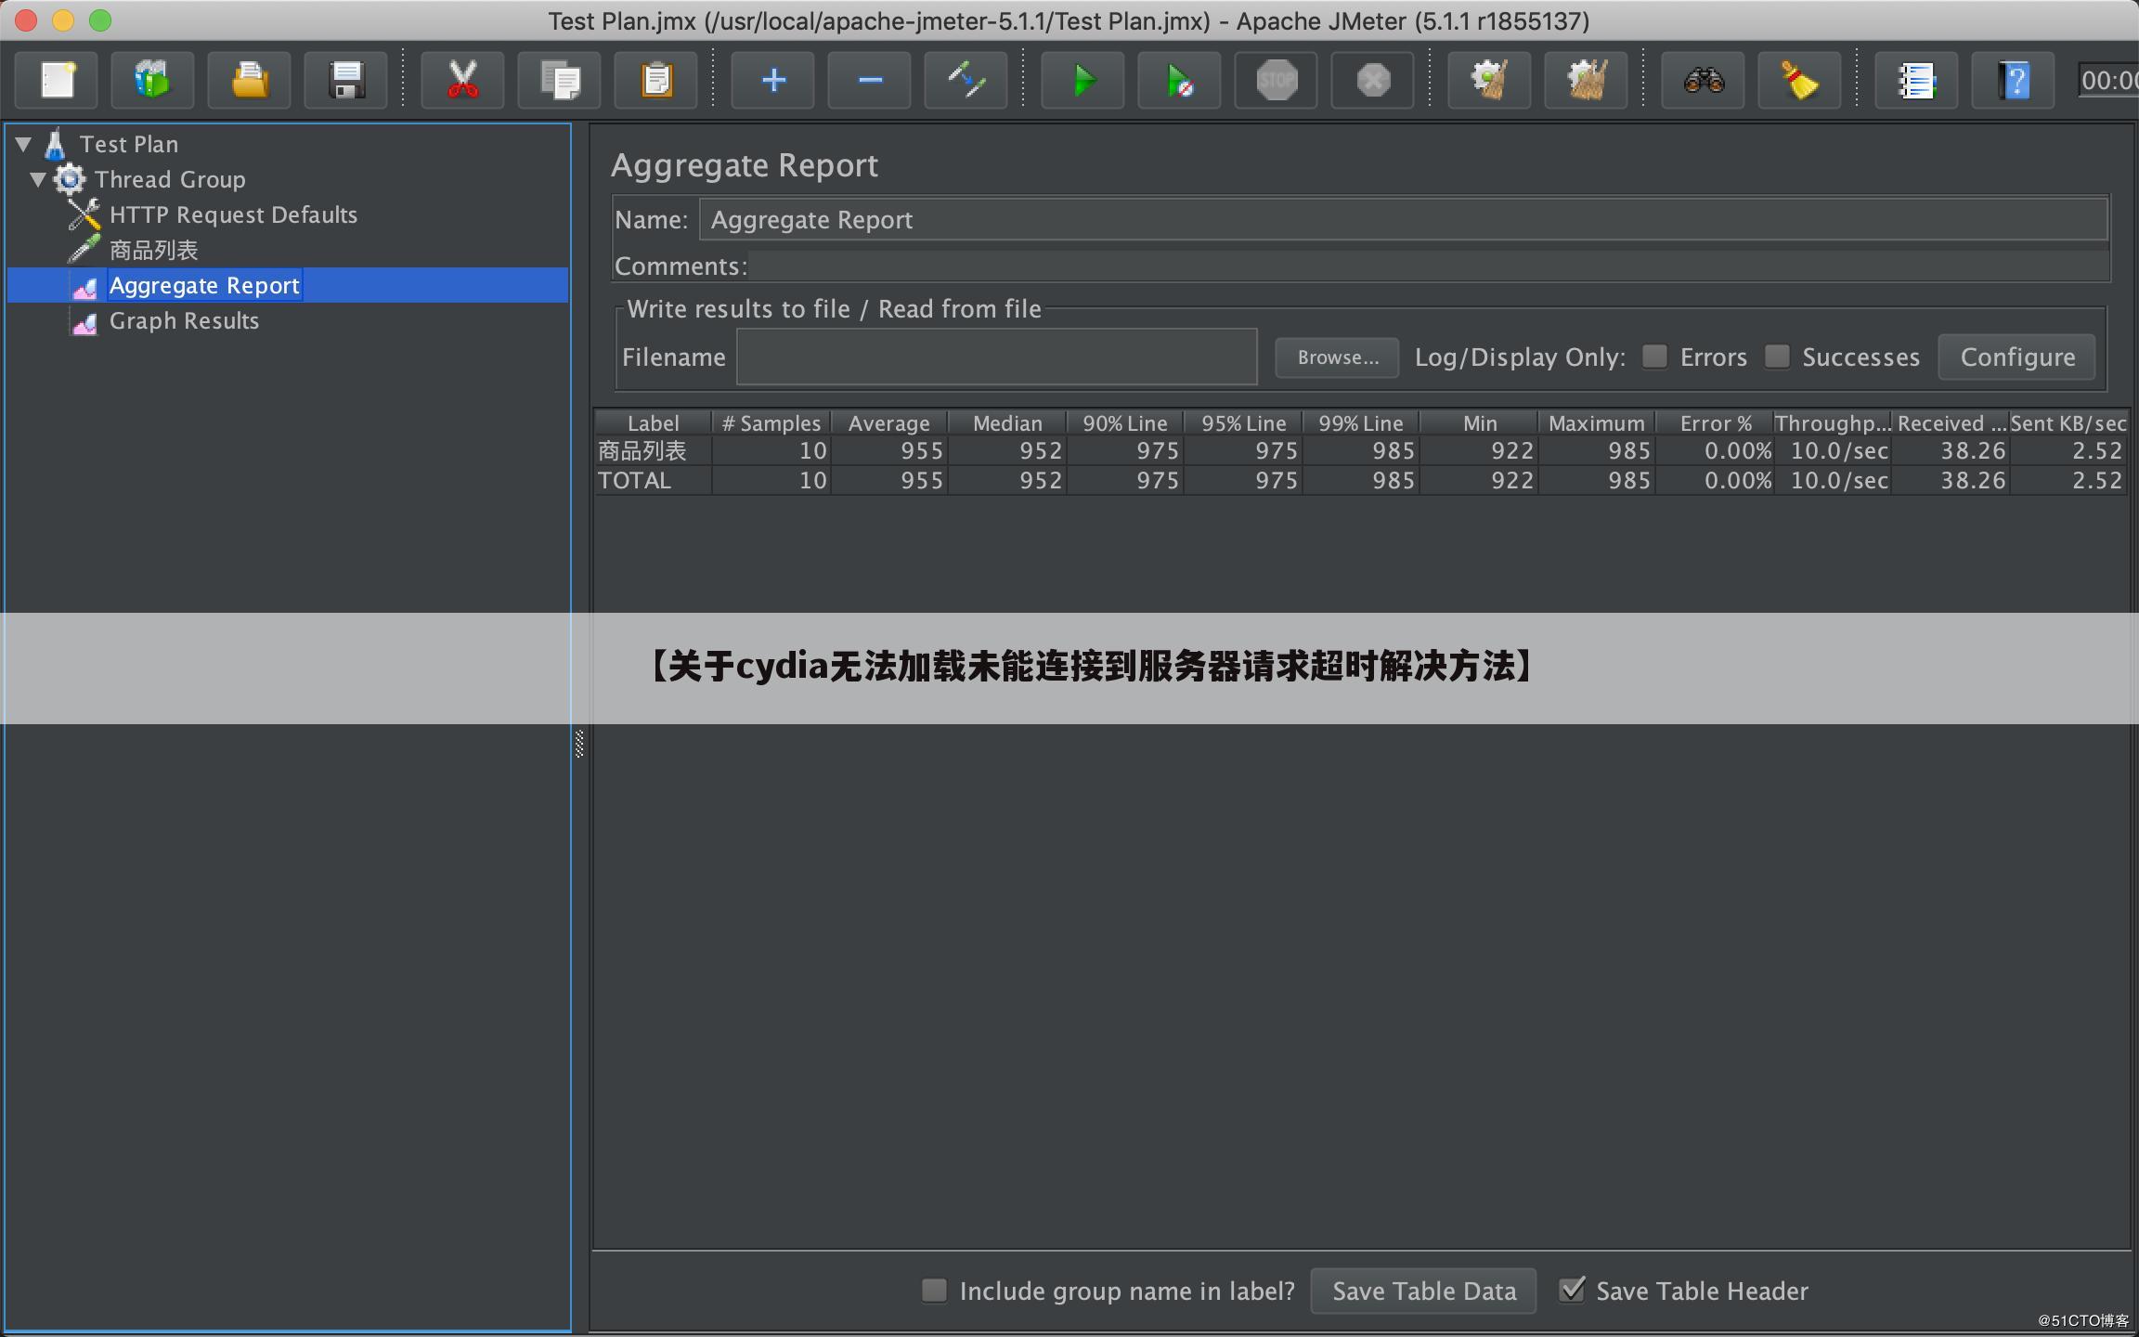Viewport: 2139px width, 1337px height.
Task: Open Templates toolbar icon
Action: pyautogui.click(x=152, y=81)
